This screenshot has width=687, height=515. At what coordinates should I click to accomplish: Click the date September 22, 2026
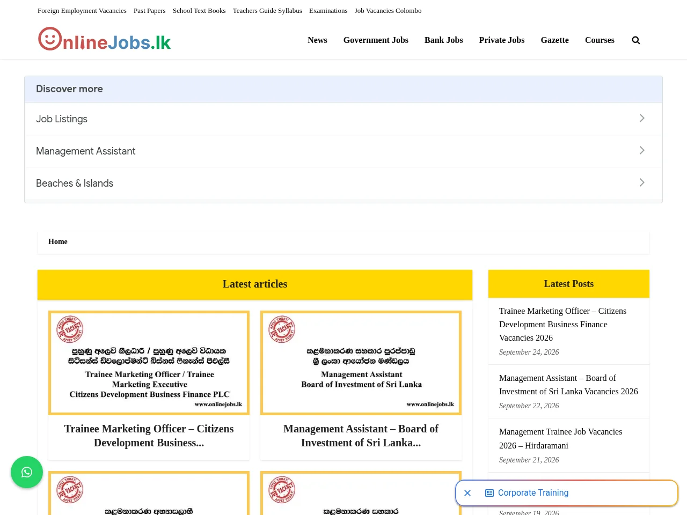(x=529, y=406)
